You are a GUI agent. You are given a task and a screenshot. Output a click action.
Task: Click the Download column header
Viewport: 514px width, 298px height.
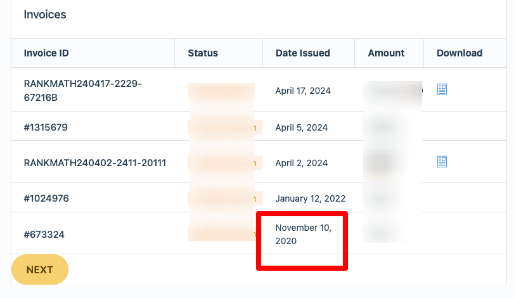459,53
